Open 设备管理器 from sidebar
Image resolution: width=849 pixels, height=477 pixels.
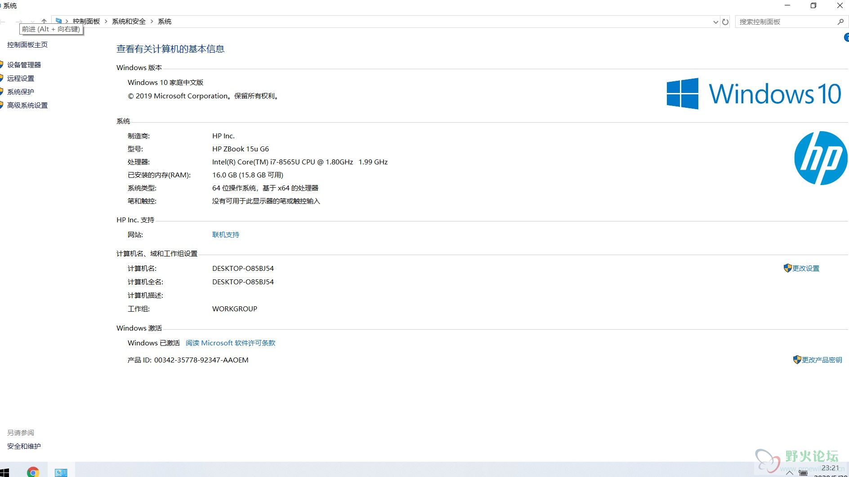coord(24,65)
